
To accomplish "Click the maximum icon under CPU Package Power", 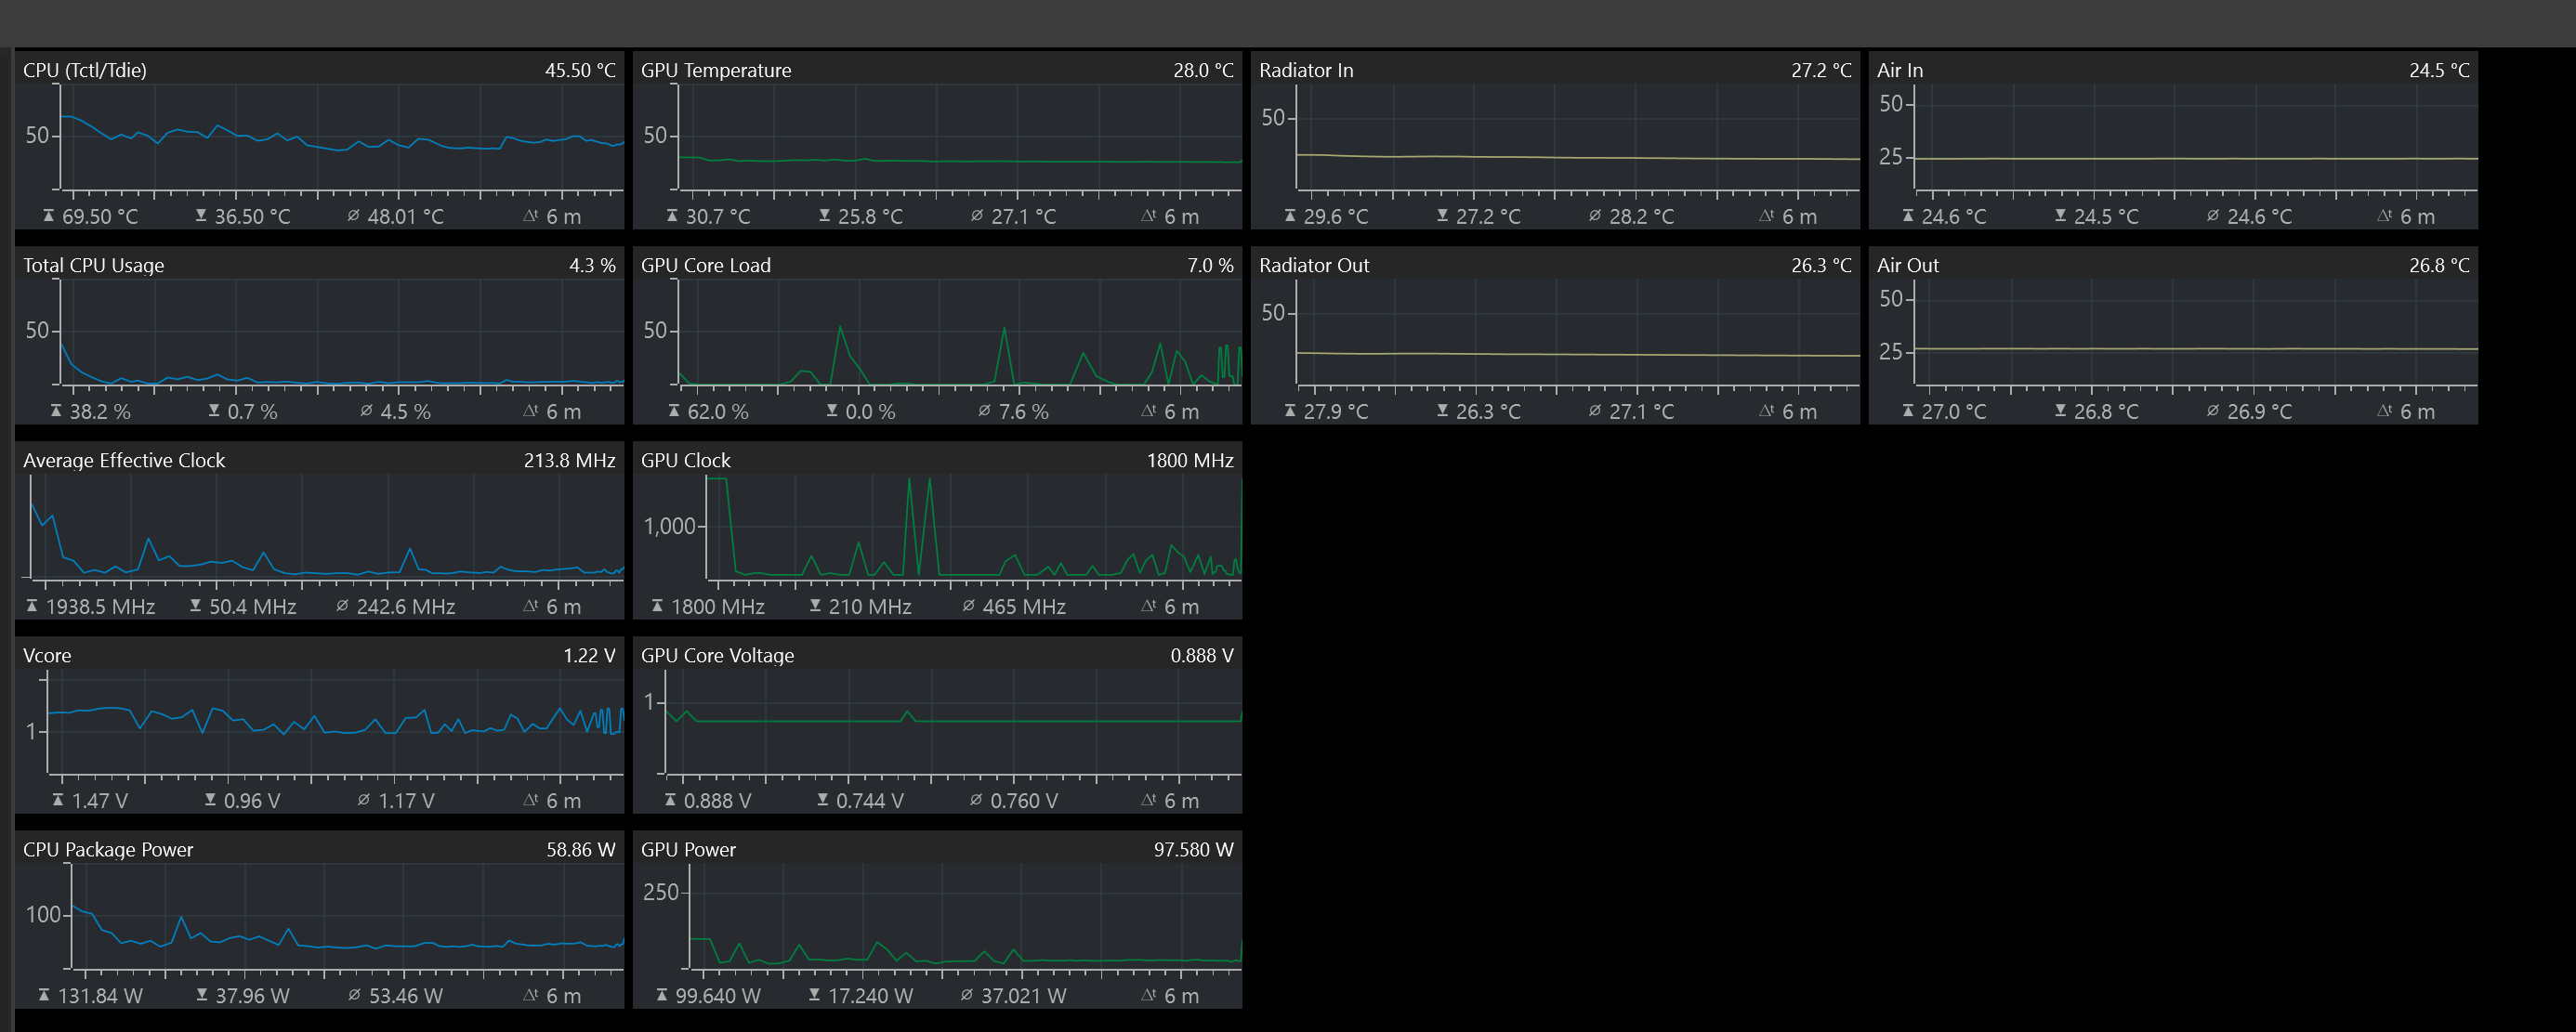I will coord(44,995).
